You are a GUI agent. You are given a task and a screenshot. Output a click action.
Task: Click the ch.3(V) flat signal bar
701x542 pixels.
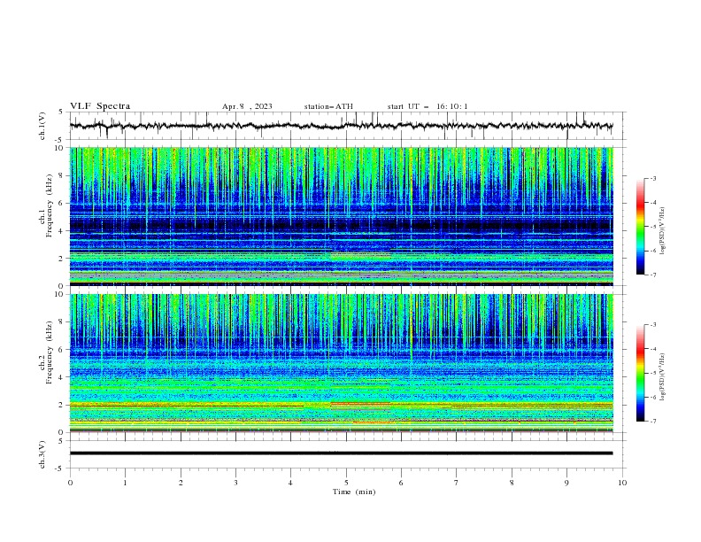tap(342, 453)
